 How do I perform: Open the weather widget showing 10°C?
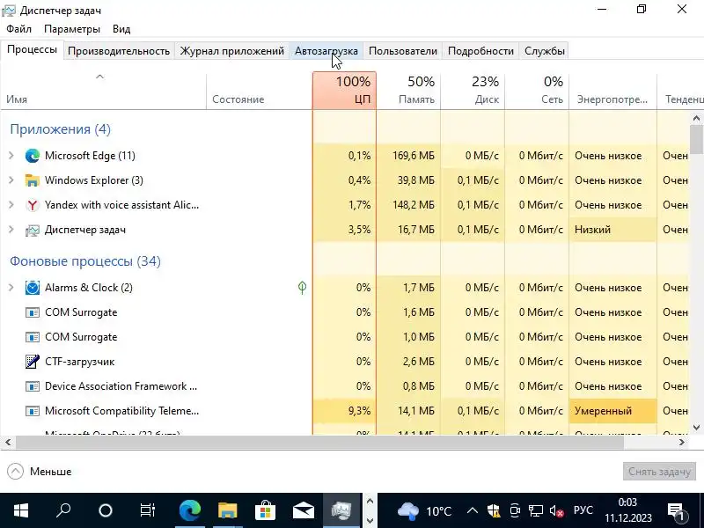(424, 511)
